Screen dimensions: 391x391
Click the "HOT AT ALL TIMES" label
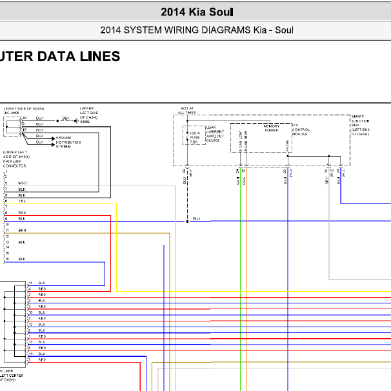point(187,110)
